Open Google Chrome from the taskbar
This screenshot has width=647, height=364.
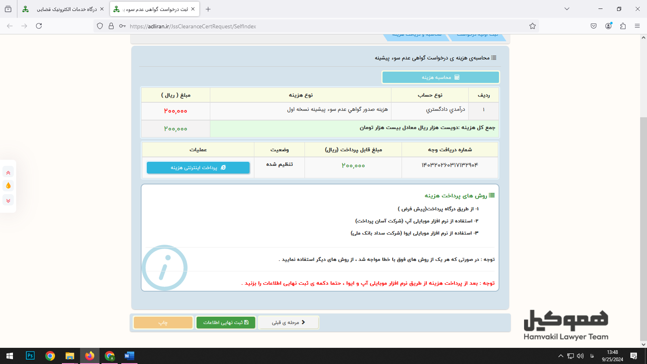[50, 356]
